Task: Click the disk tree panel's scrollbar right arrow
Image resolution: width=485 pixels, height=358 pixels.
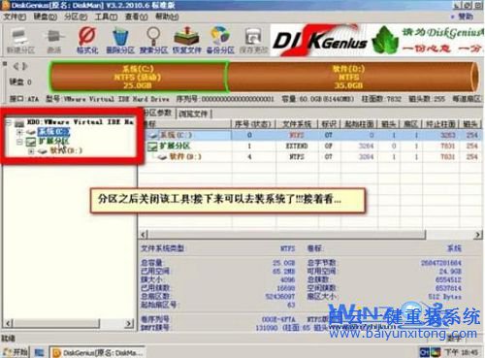Action: click(128, 323)
